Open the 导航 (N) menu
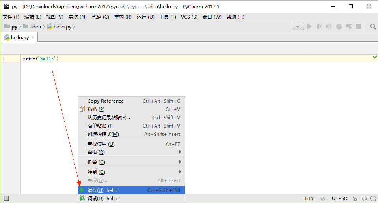The width and height of the screenshot is (378, 203). tap(77, 17)
